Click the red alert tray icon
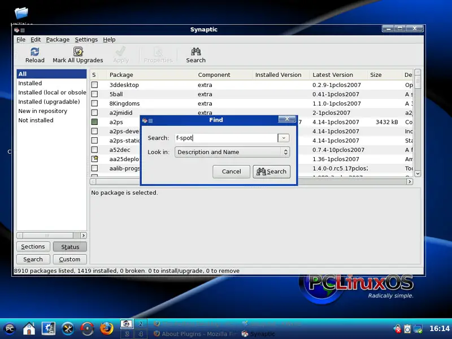 click(x=398, y=329)
